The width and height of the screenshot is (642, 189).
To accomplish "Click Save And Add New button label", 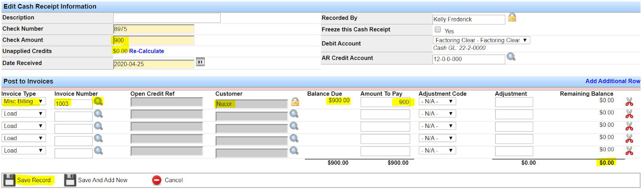I will [103, 180].
